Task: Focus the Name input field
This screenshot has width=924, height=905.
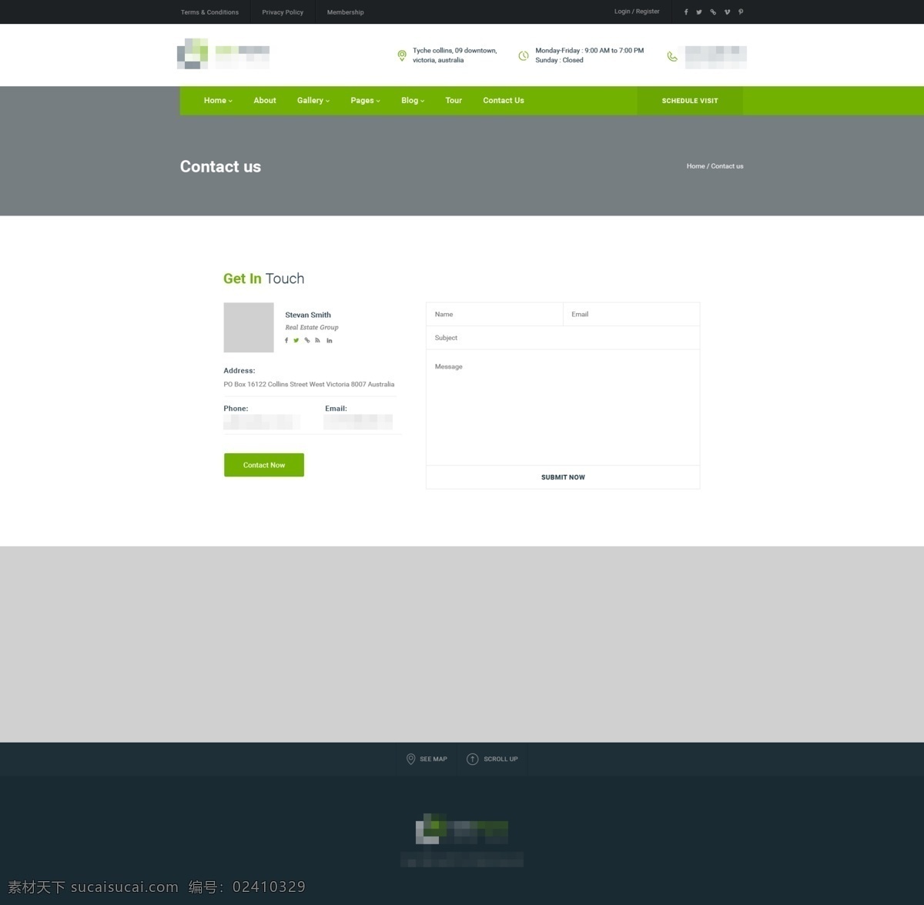Action: pos(494,314)
